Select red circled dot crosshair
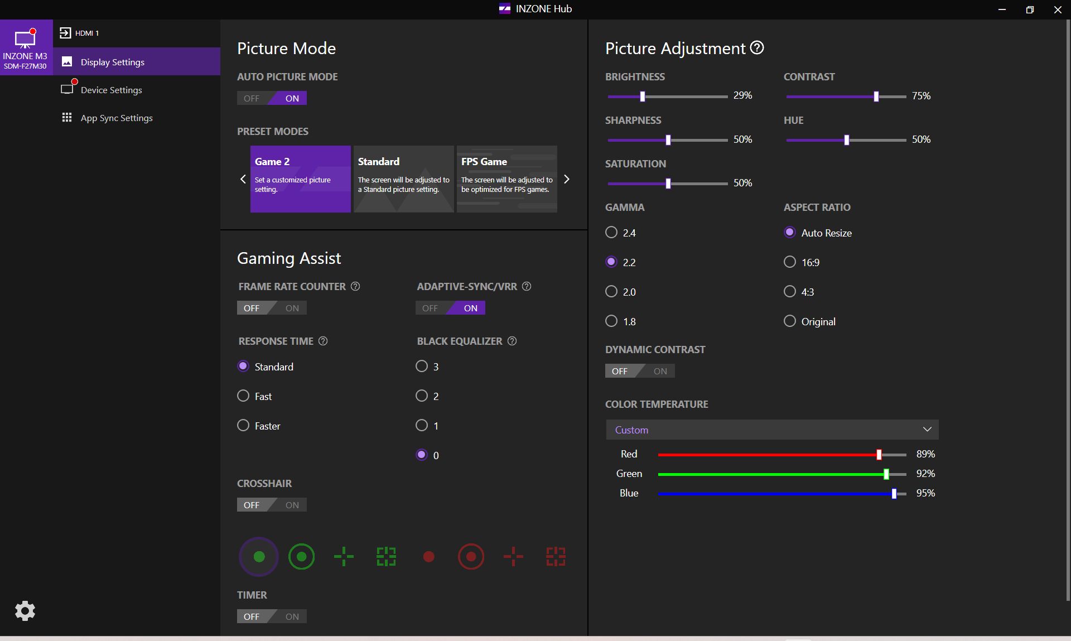The height and width of the screenshot is (641, 1071). coord(471,556)
